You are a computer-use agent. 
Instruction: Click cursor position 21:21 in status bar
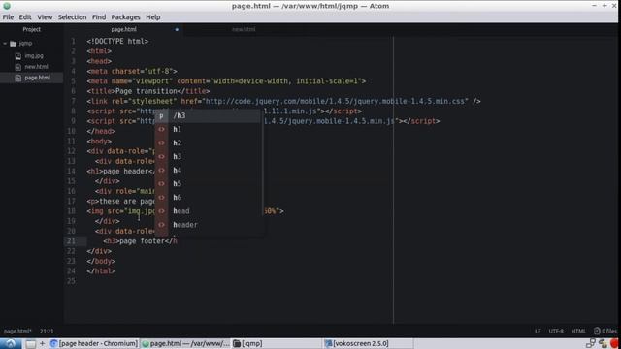click(47, 331)
